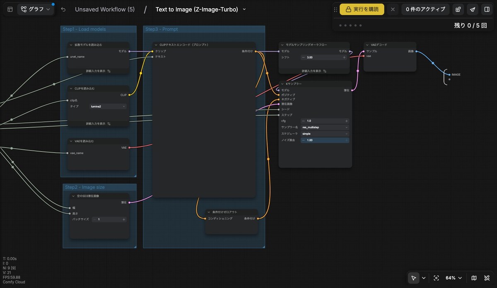The width and height of the screenshot is (497, 288).
Task: Click the cfg 1.0 value field
Action: [325, 121]
